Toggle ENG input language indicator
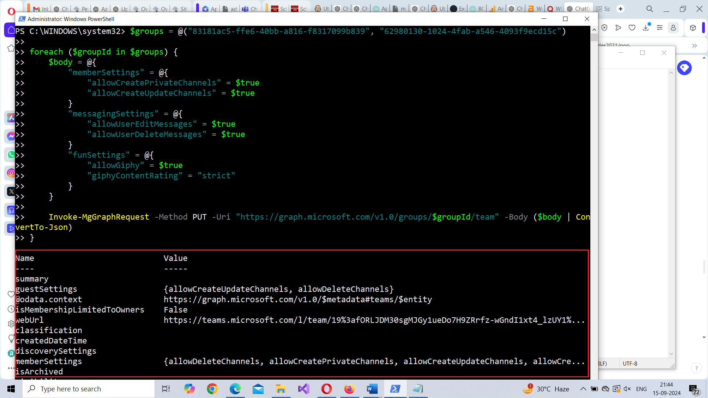Image resolution: width=708 pixels, height=398 pixels. 641,389
